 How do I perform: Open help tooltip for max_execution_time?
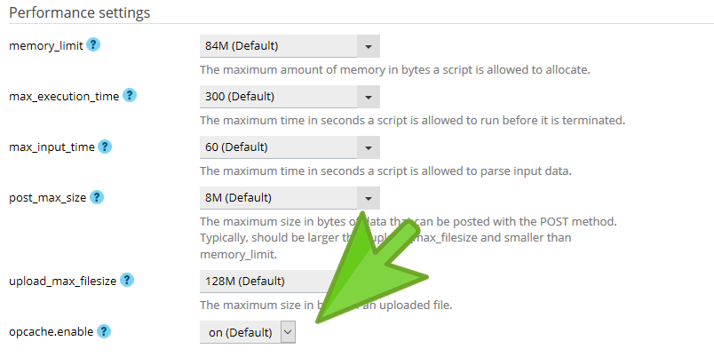pyautogui.click(x=130, y=95)
